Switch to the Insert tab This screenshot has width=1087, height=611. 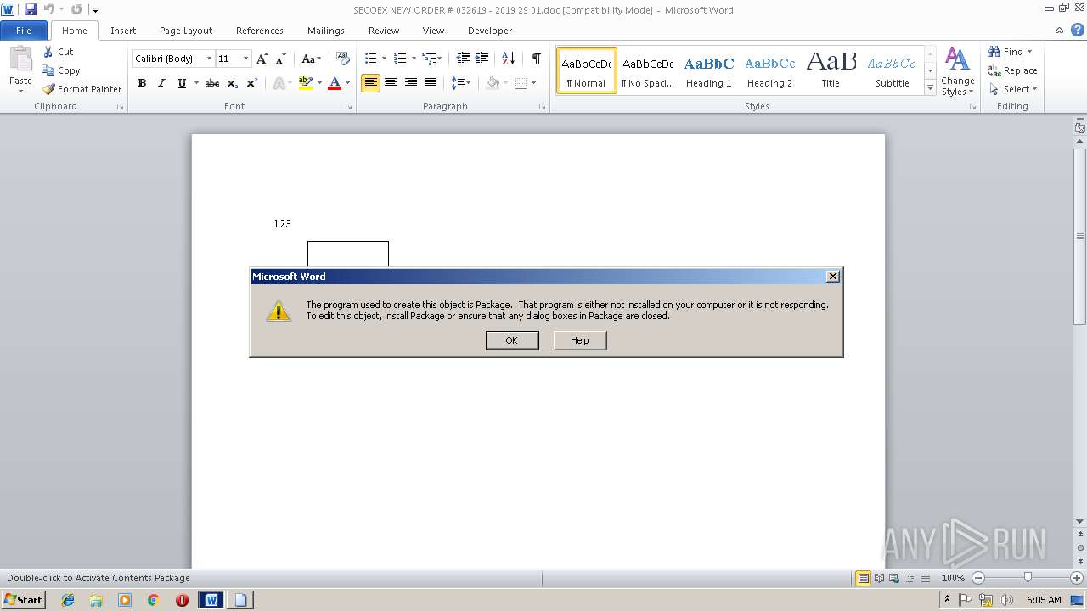pyautogui.click(x=123, y=31)
